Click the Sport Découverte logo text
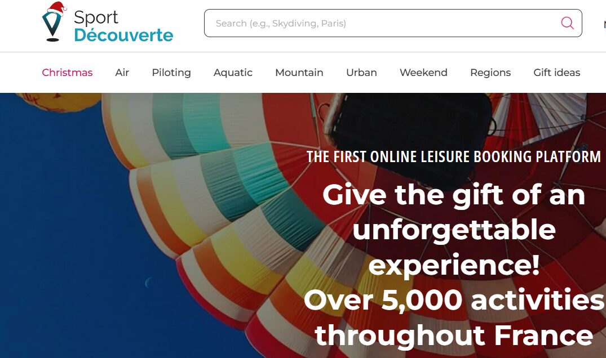 [x=123, y=26]
